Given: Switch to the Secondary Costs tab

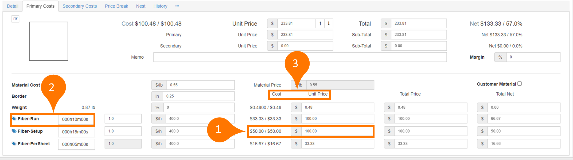Looking at the screenshot, I should point(80,6).
